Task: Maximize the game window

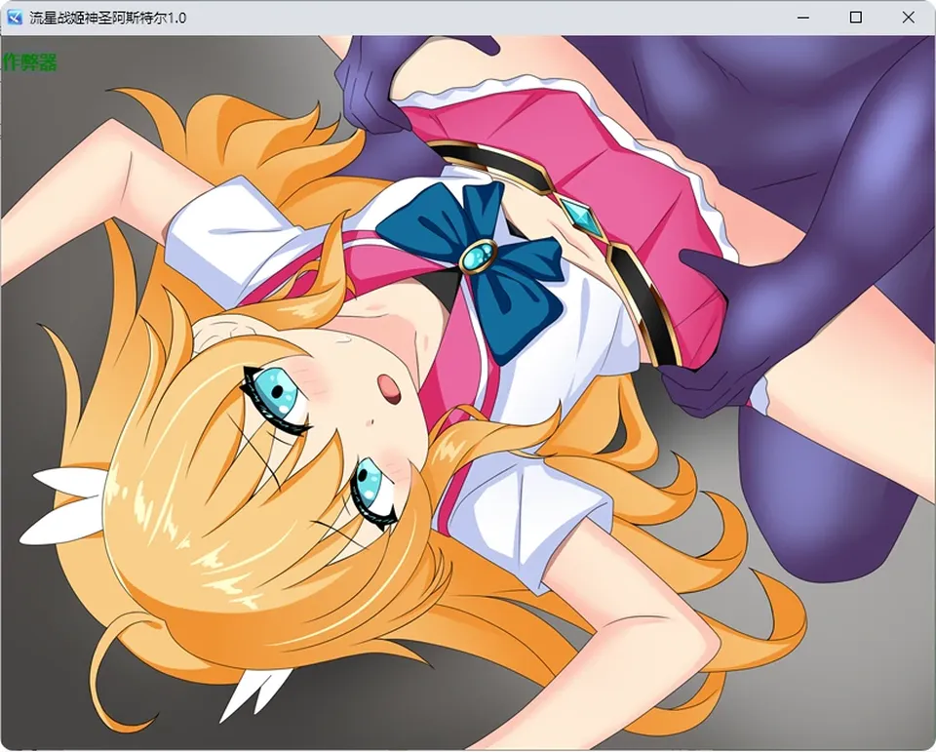Action: tap(855, 18)
